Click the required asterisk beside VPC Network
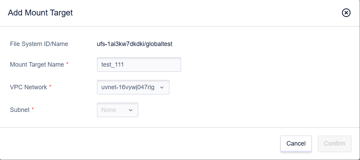Viewport: 360px width, 160px height. (x=50, y=87)
